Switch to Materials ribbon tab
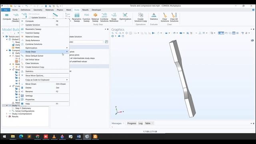The height and width of the screenshot is (144, 256). click(x=50, y=10)
